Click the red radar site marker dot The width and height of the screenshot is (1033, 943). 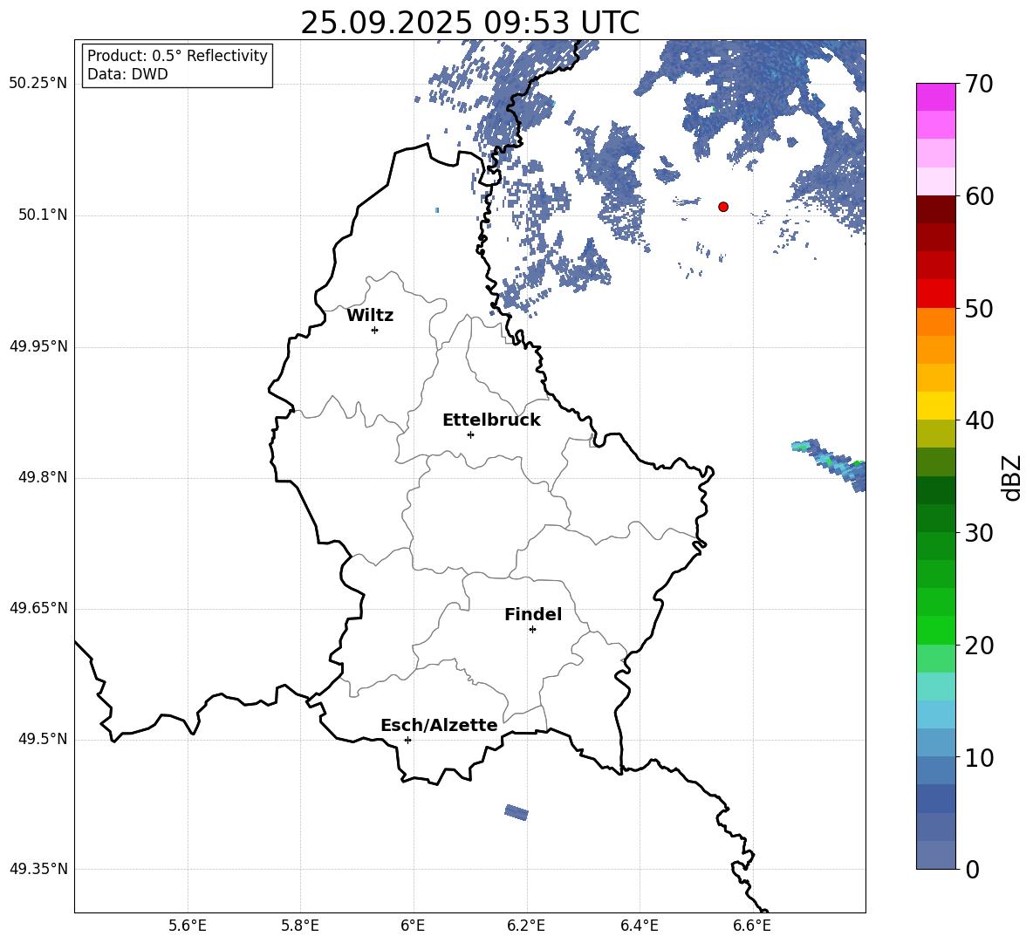(x=723, y=207)
